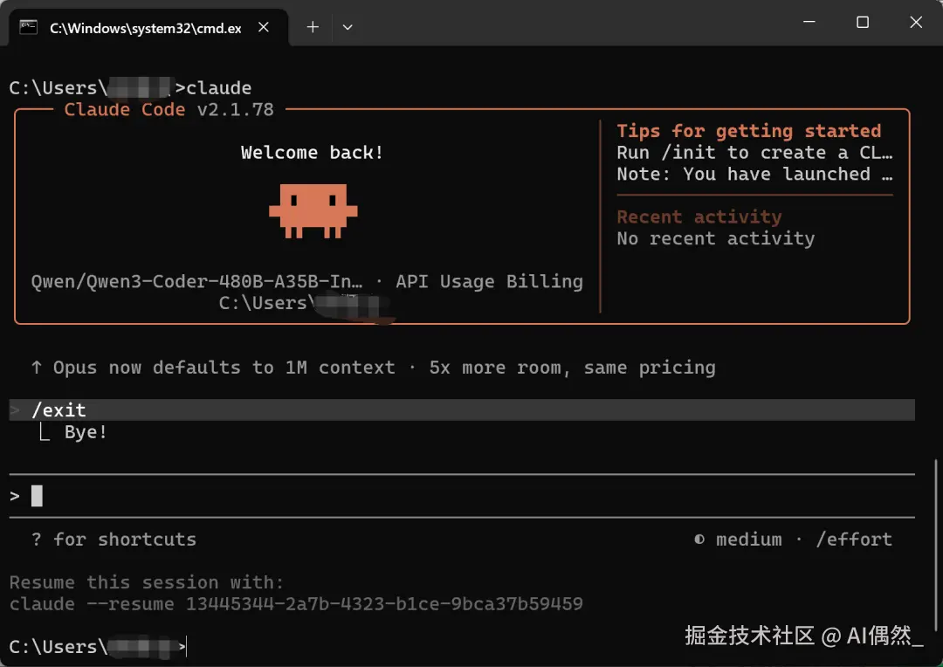Click the Opus 1M context announcement line
The width and height of the screenshot is (943, 667).
pos(373,368)
